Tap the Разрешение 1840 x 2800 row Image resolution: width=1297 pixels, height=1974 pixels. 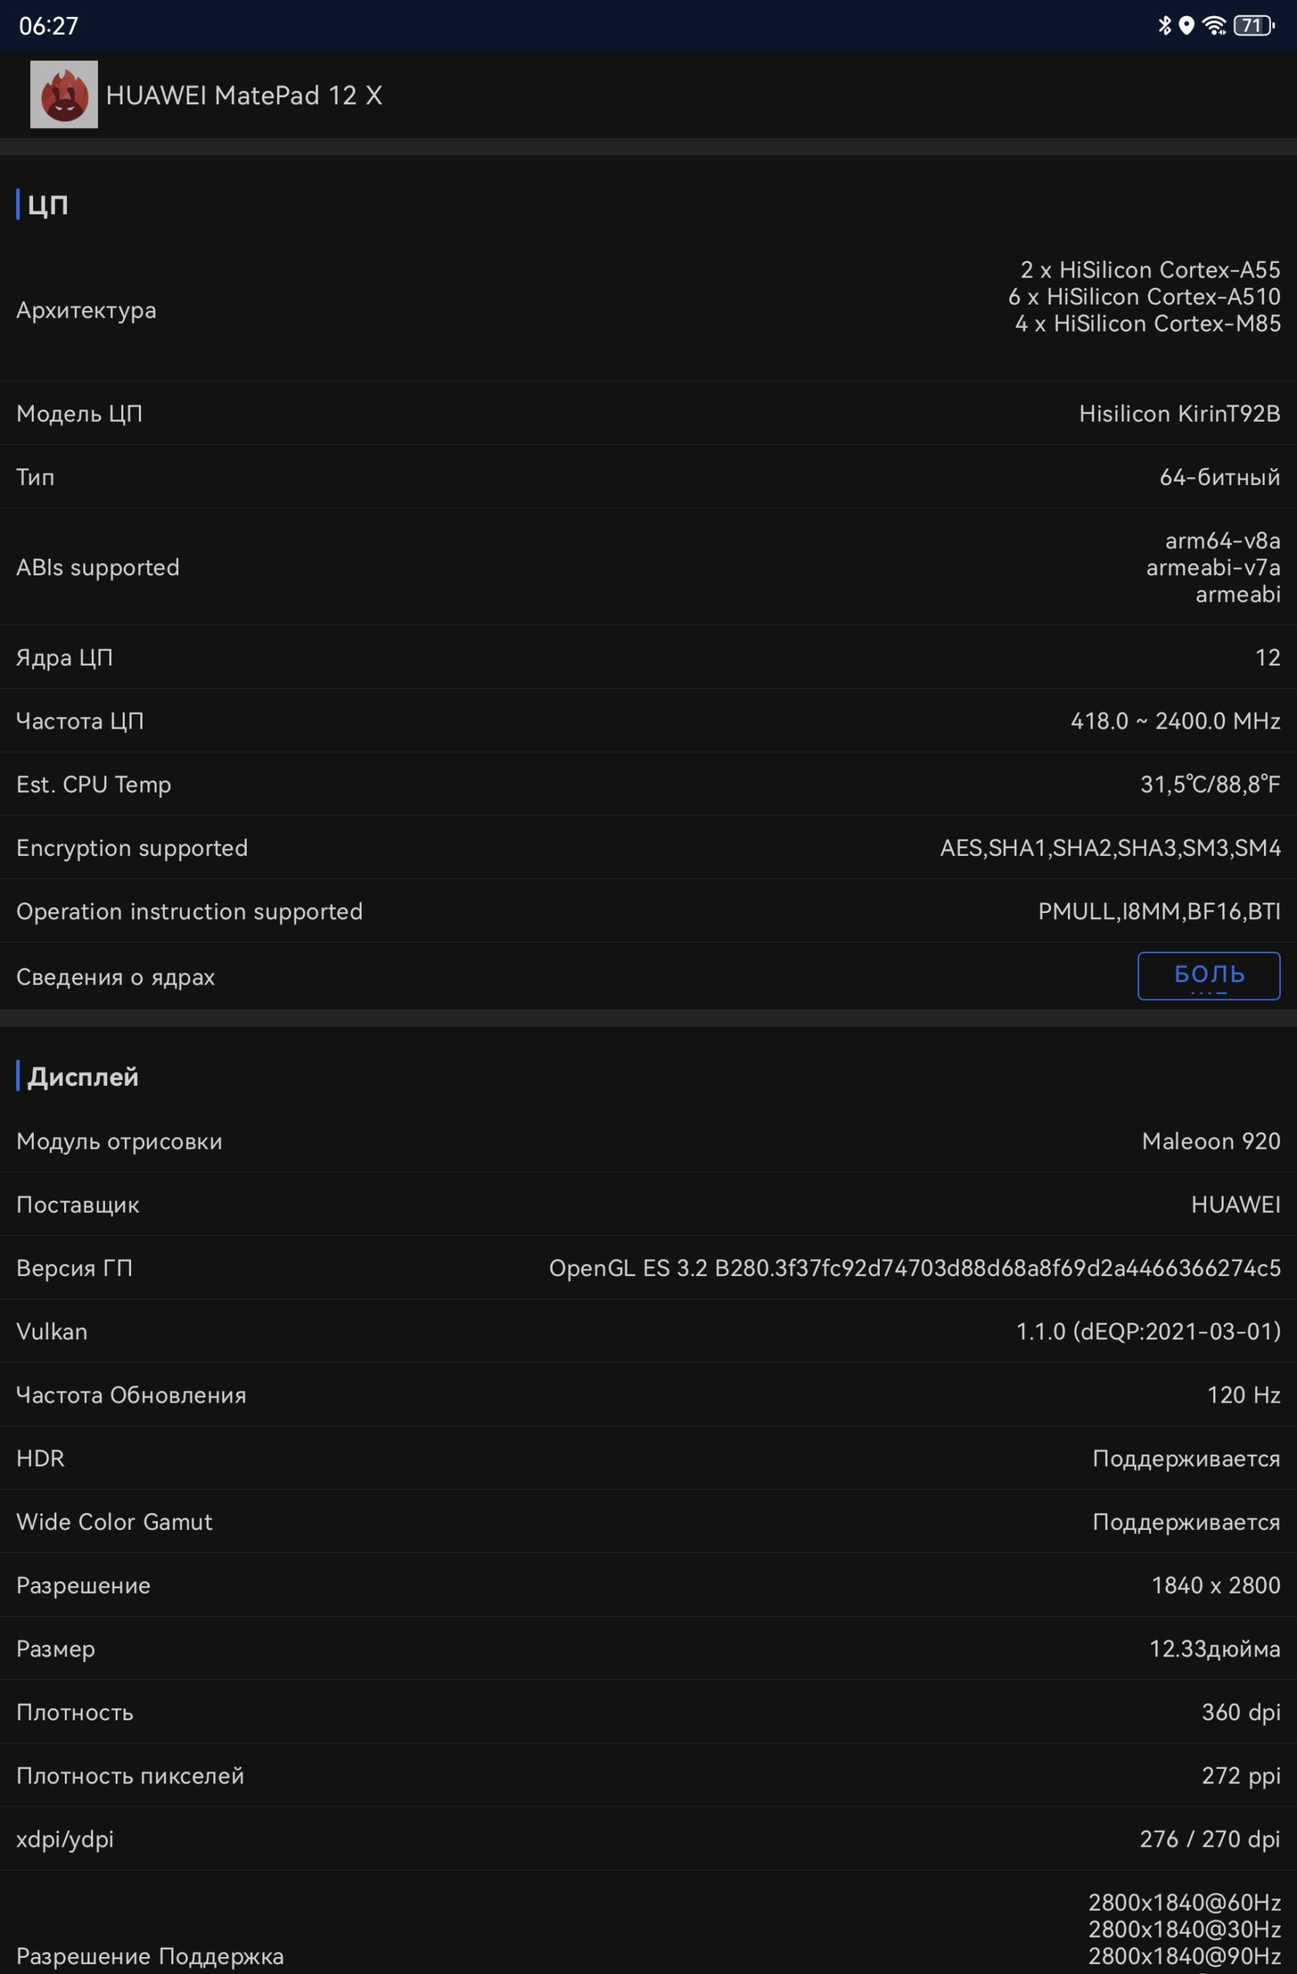pyautogui.click(x=648, y=1585)
